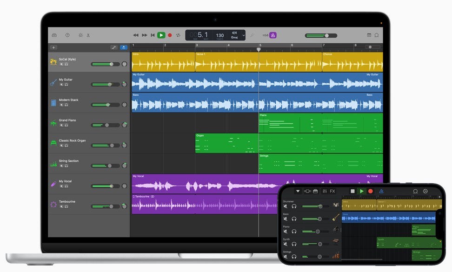The height and width of the screenshot is (272, 452).
Task: Click the Tambourine track instrument icon
Action: pyautogui.click(x=53, y=205)
